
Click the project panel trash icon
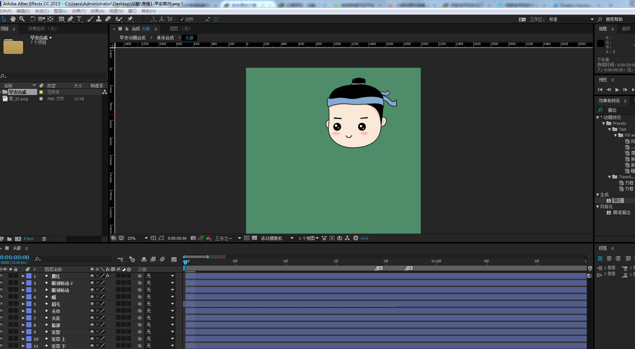(44, 239)
